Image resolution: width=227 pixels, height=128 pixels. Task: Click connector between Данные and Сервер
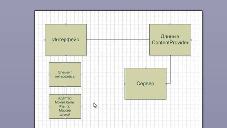[x=170, y=70]
